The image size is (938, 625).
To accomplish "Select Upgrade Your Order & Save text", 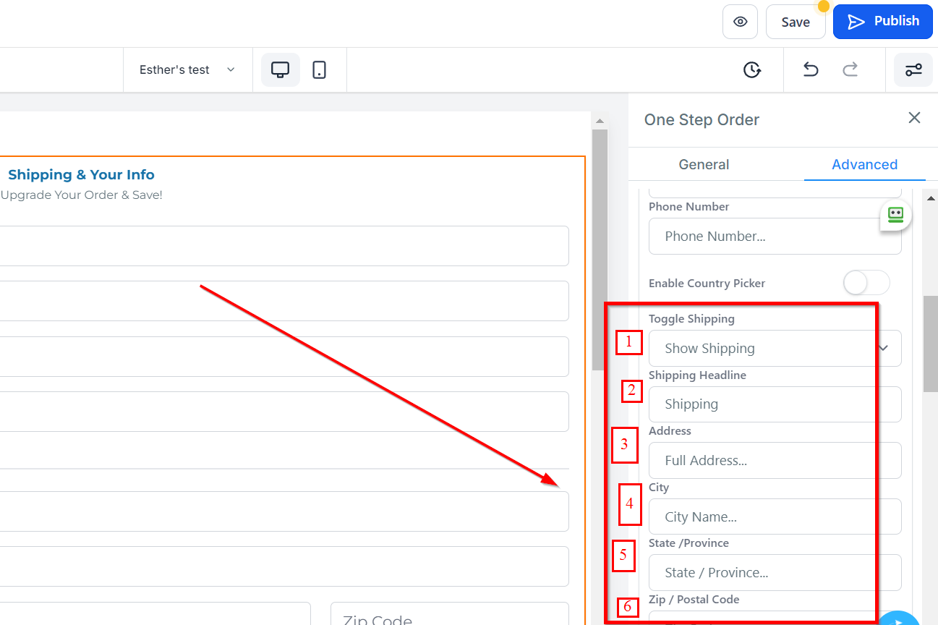I will (x=81, y=195).
